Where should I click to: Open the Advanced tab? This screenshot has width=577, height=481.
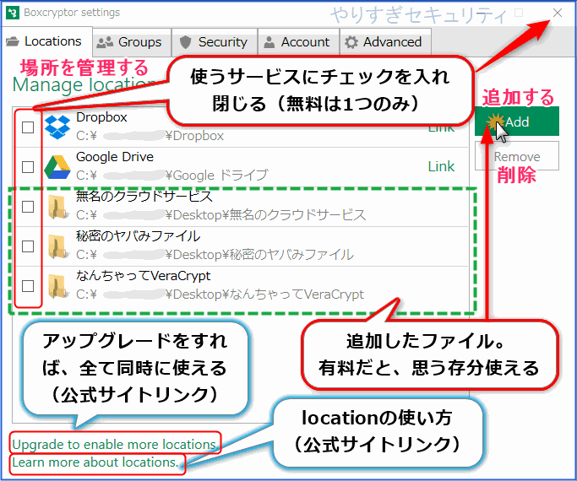pos(385,42)
